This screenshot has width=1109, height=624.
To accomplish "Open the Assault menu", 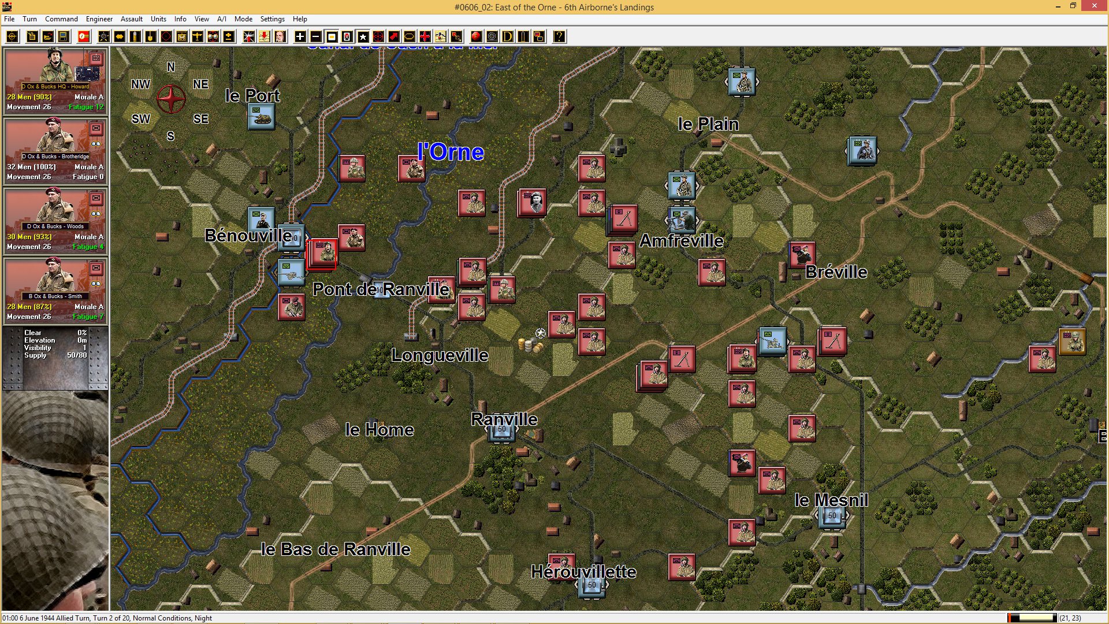I will [132, 18].
